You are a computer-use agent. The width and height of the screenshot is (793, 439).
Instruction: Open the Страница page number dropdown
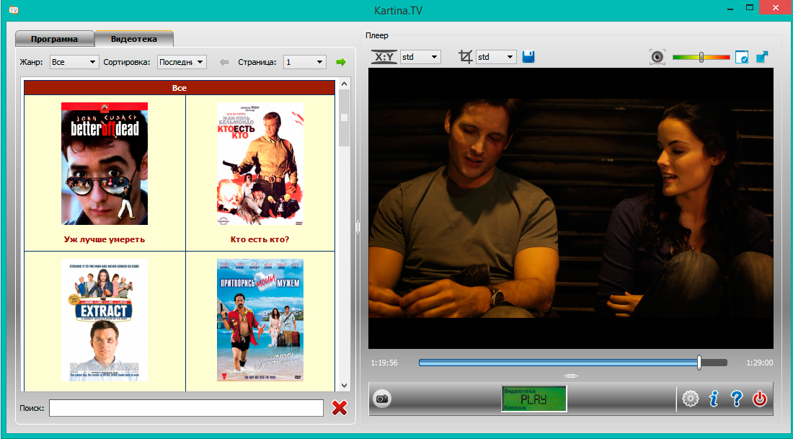(305, 62)
